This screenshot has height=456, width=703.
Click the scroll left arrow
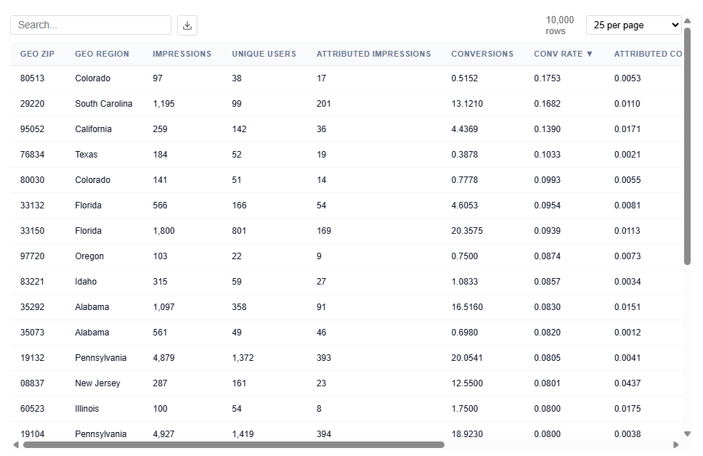[16, 444]
